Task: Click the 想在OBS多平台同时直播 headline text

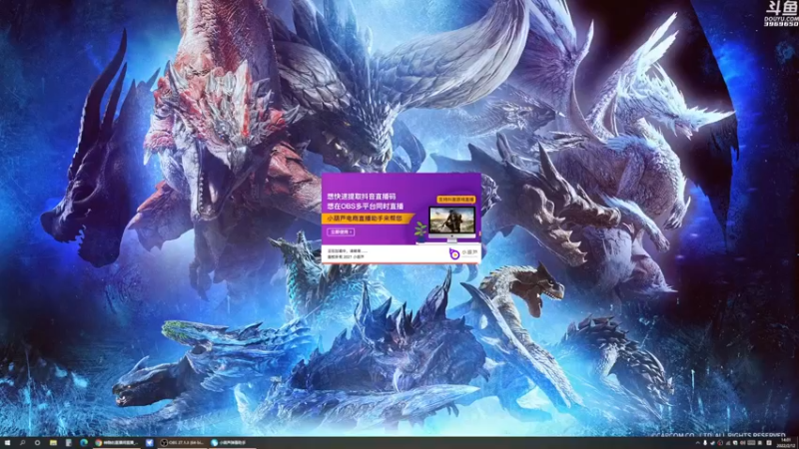Action: tap(365, 207)
